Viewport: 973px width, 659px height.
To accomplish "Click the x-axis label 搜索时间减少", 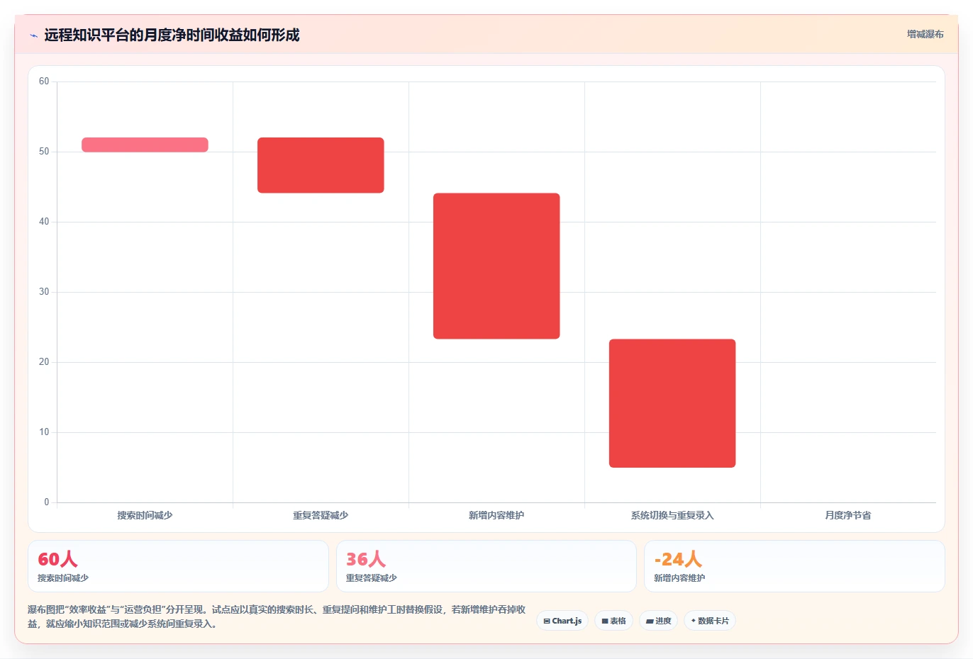I will [x=145, y=515].
